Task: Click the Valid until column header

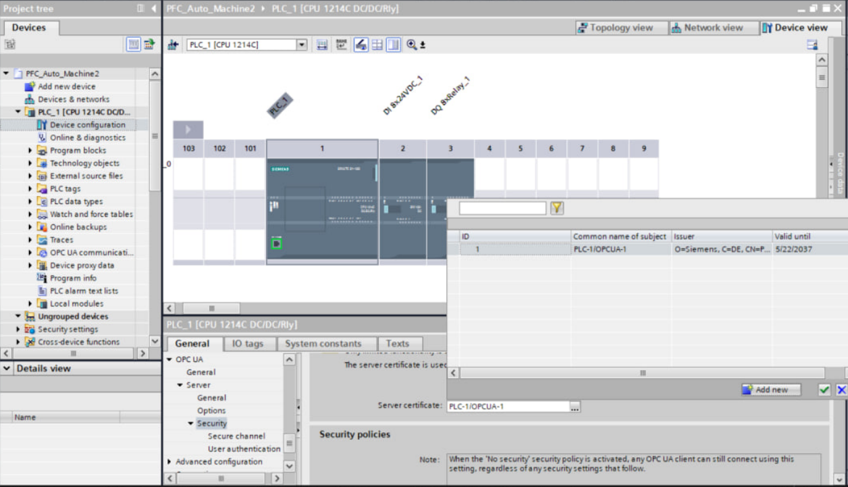Action: tap(810, 236)
